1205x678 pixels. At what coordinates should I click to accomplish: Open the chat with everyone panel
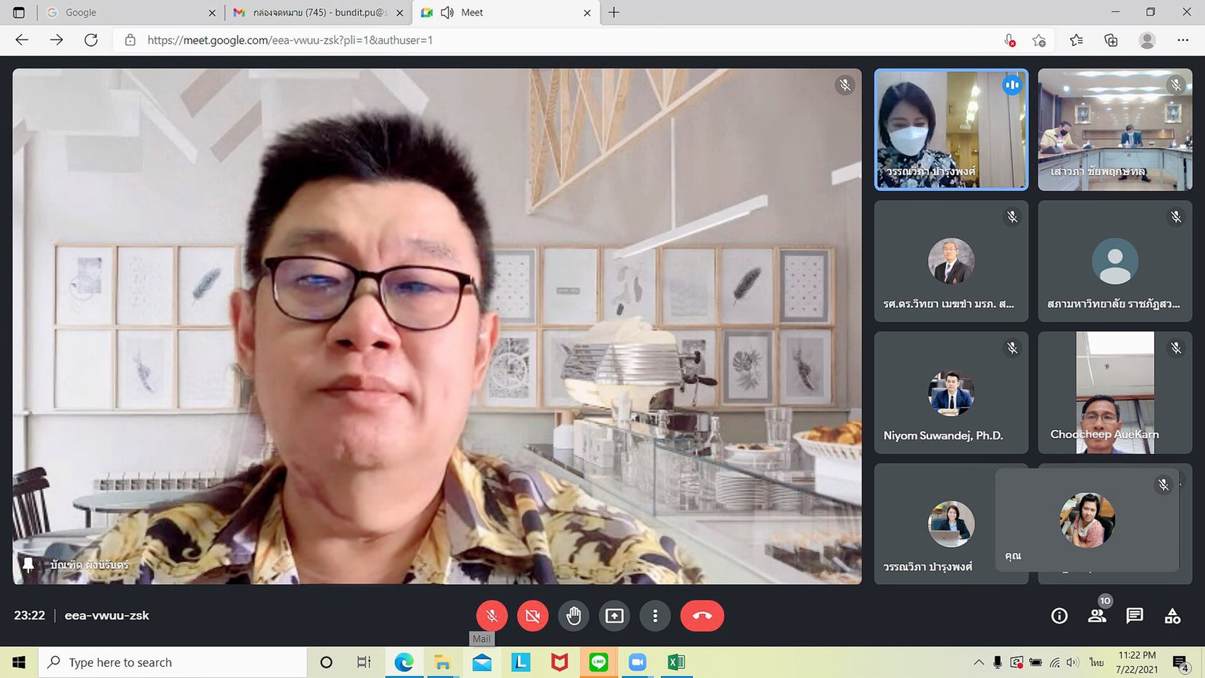click(1134, 616)
